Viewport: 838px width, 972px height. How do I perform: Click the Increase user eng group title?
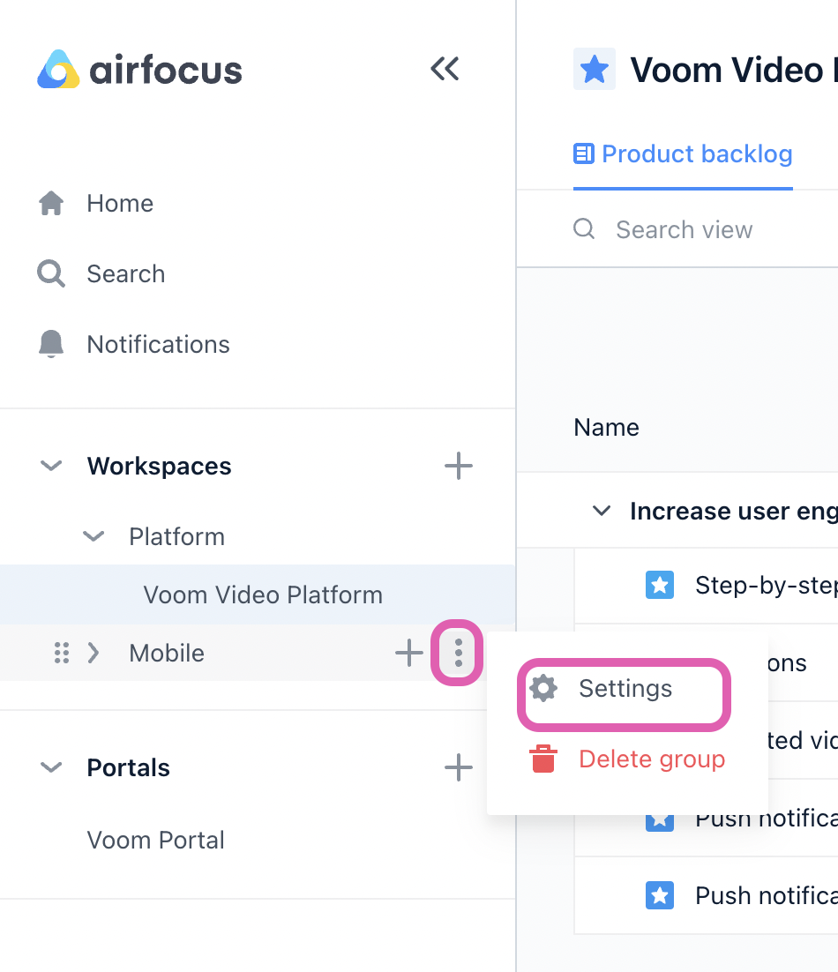click(x=734, y=512)
